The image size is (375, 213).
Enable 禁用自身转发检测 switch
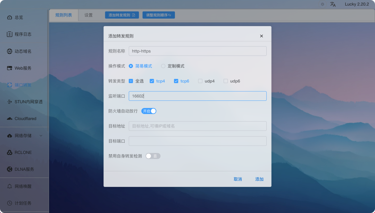tap(153, 156)
